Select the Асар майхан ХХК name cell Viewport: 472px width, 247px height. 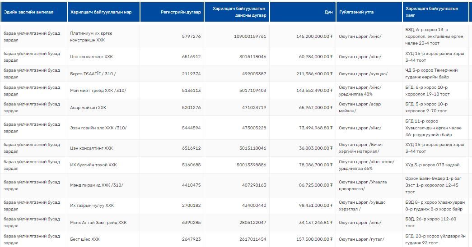pyautogui.click(x=88, y=108)
